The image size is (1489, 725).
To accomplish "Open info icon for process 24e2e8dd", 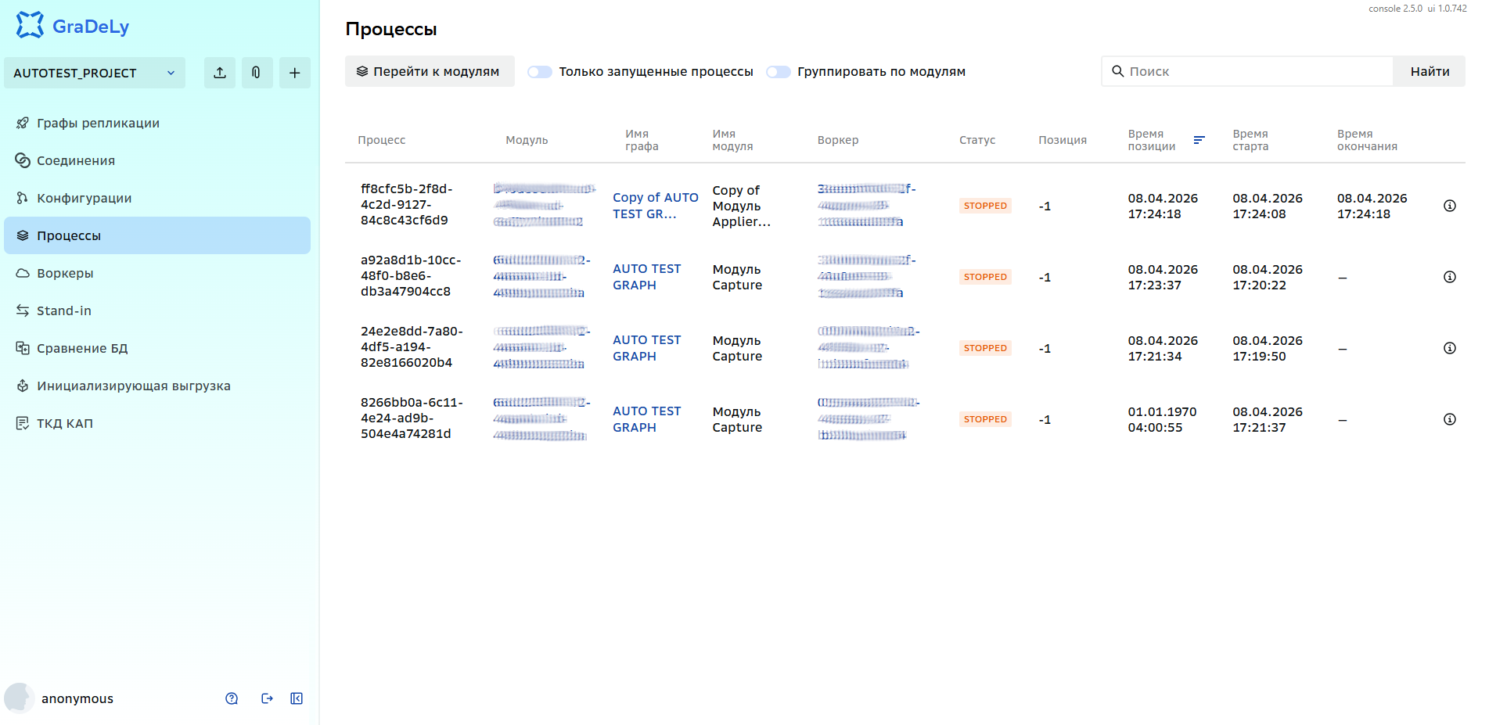I will (1450, 348).
